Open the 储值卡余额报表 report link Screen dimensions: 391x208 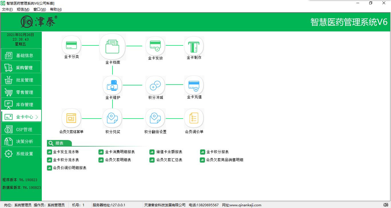[169, 152]
